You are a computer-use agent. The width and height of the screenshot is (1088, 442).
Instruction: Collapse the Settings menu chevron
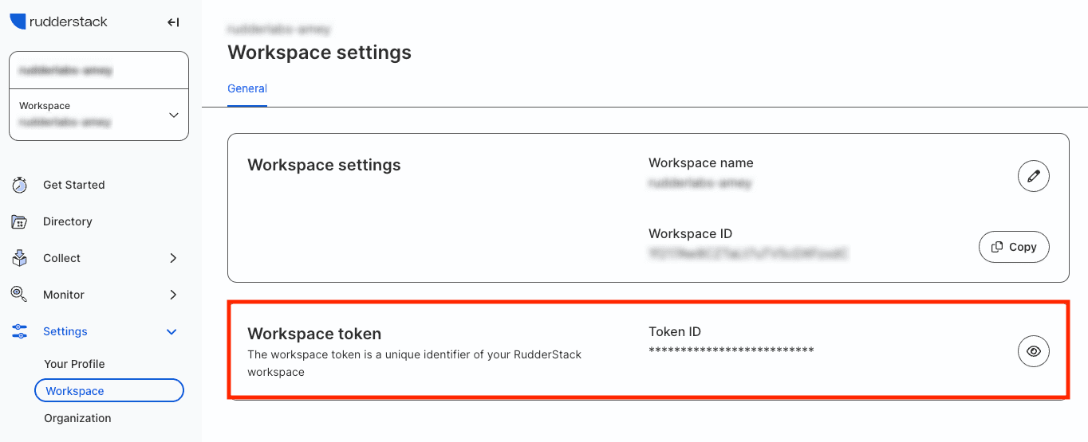pos(171,331)
